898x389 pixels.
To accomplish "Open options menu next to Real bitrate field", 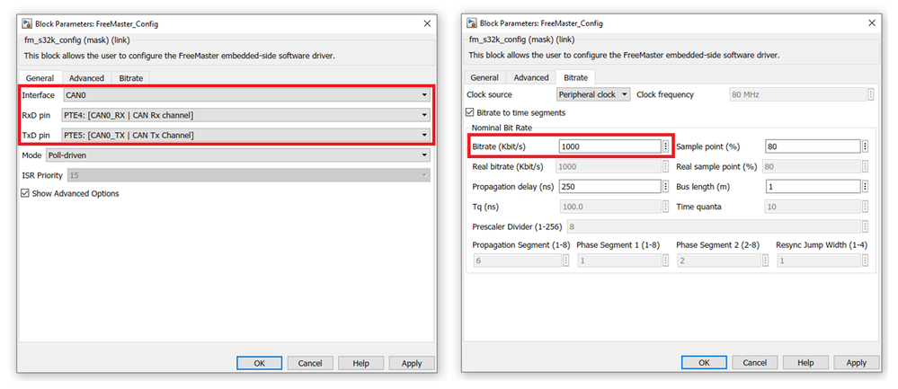I will pos(665,166).
